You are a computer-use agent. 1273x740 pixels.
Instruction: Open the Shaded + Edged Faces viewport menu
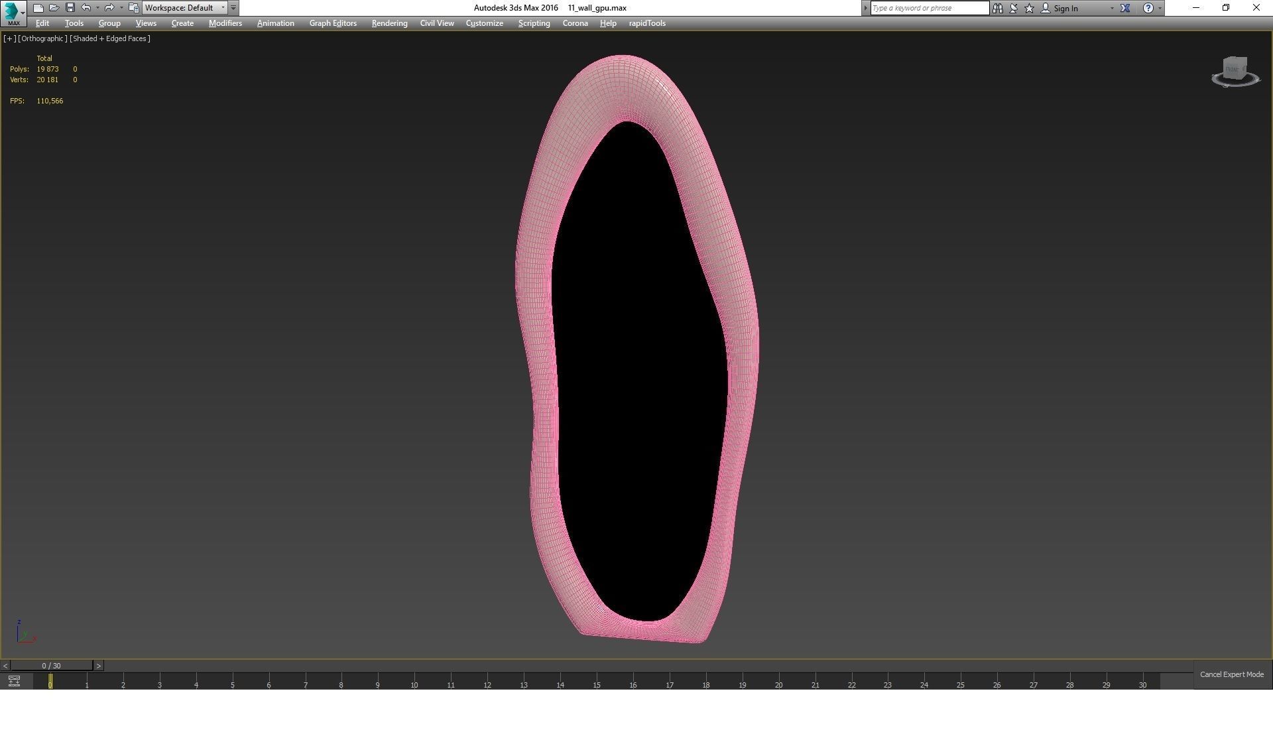110,38
